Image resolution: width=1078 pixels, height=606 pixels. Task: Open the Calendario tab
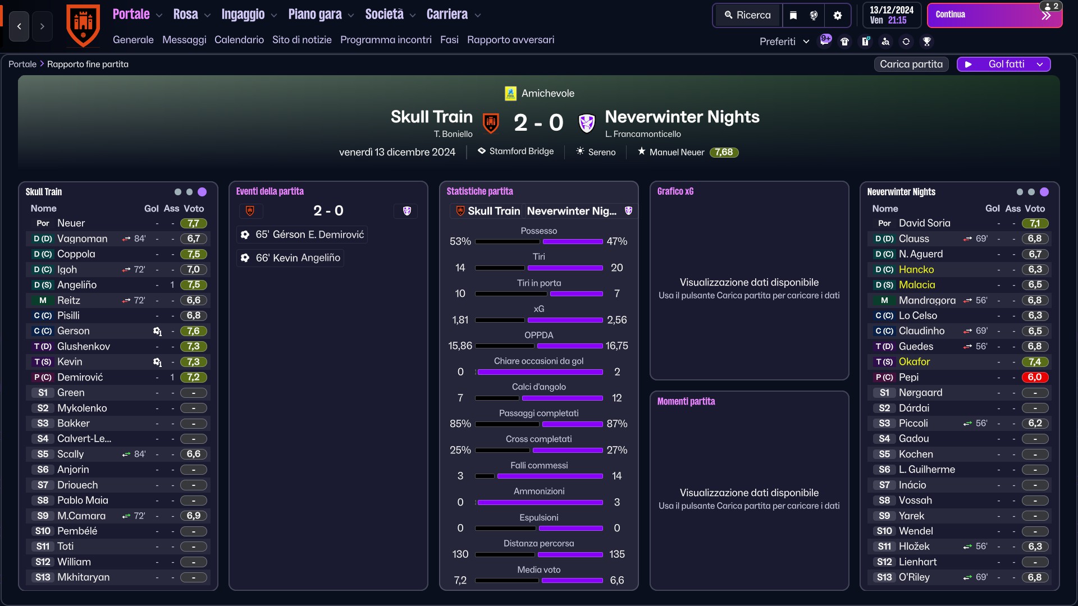click(239, 40)
